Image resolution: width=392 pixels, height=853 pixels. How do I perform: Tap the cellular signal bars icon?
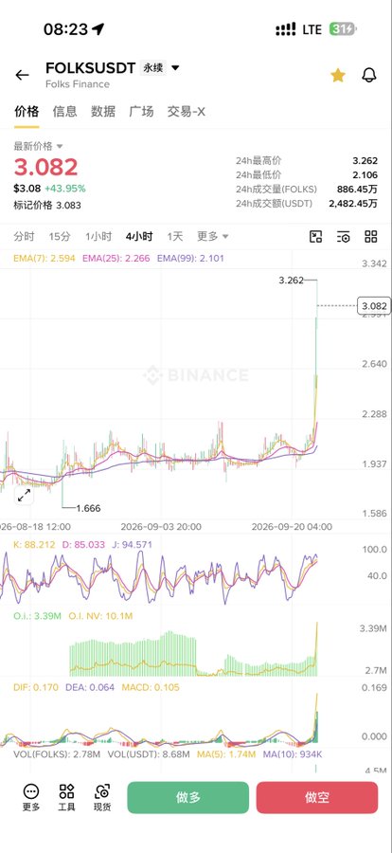[x=285, y=29]
